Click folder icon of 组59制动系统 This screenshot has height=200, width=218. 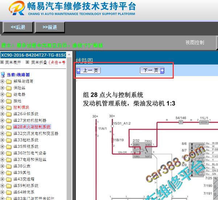click(9, 186)
